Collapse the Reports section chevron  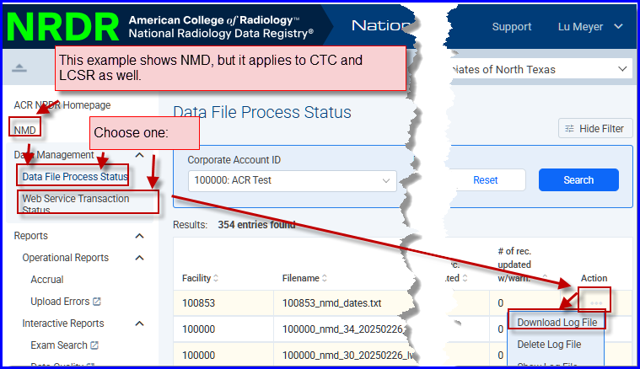coord(140,236)
